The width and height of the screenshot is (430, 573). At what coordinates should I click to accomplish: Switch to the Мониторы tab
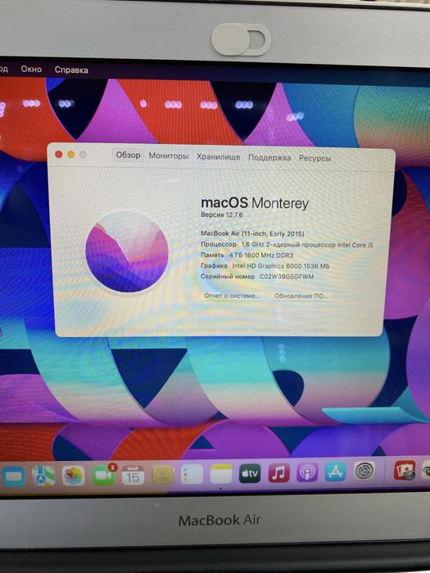168,156
